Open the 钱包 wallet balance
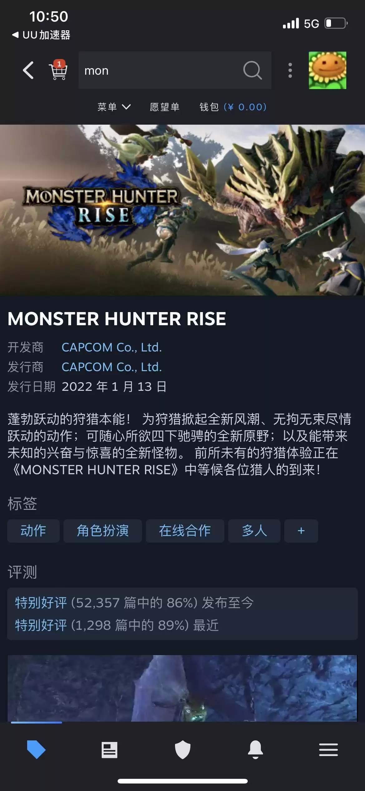The width and height of the screenshot is (365, 791). pyautogui.click(x=233, y=107)
